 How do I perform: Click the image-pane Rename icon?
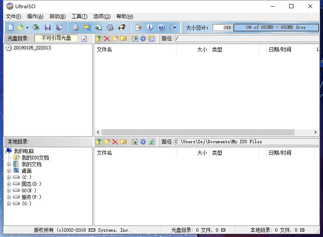[x=123, y=39]
